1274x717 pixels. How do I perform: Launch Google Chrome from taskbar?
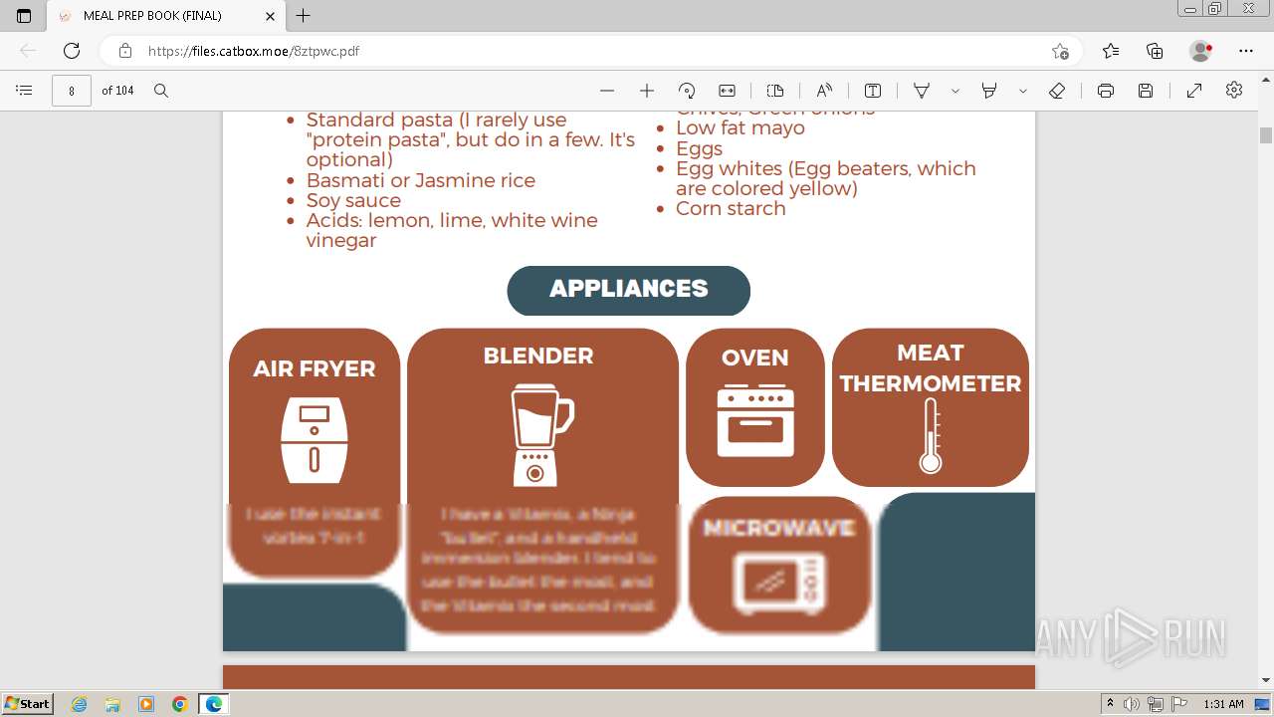(180, 704)
